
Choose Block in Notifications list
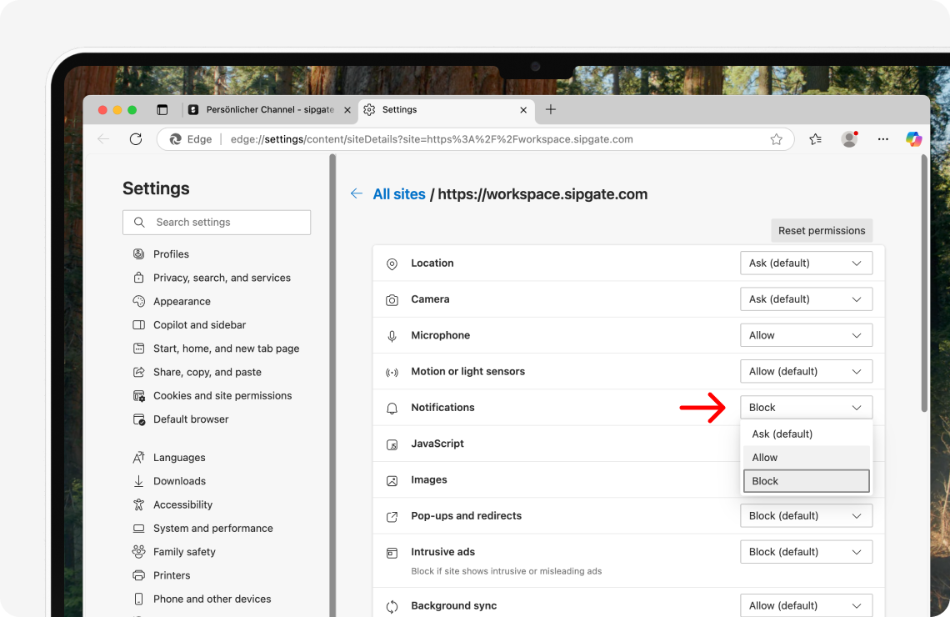807,481
